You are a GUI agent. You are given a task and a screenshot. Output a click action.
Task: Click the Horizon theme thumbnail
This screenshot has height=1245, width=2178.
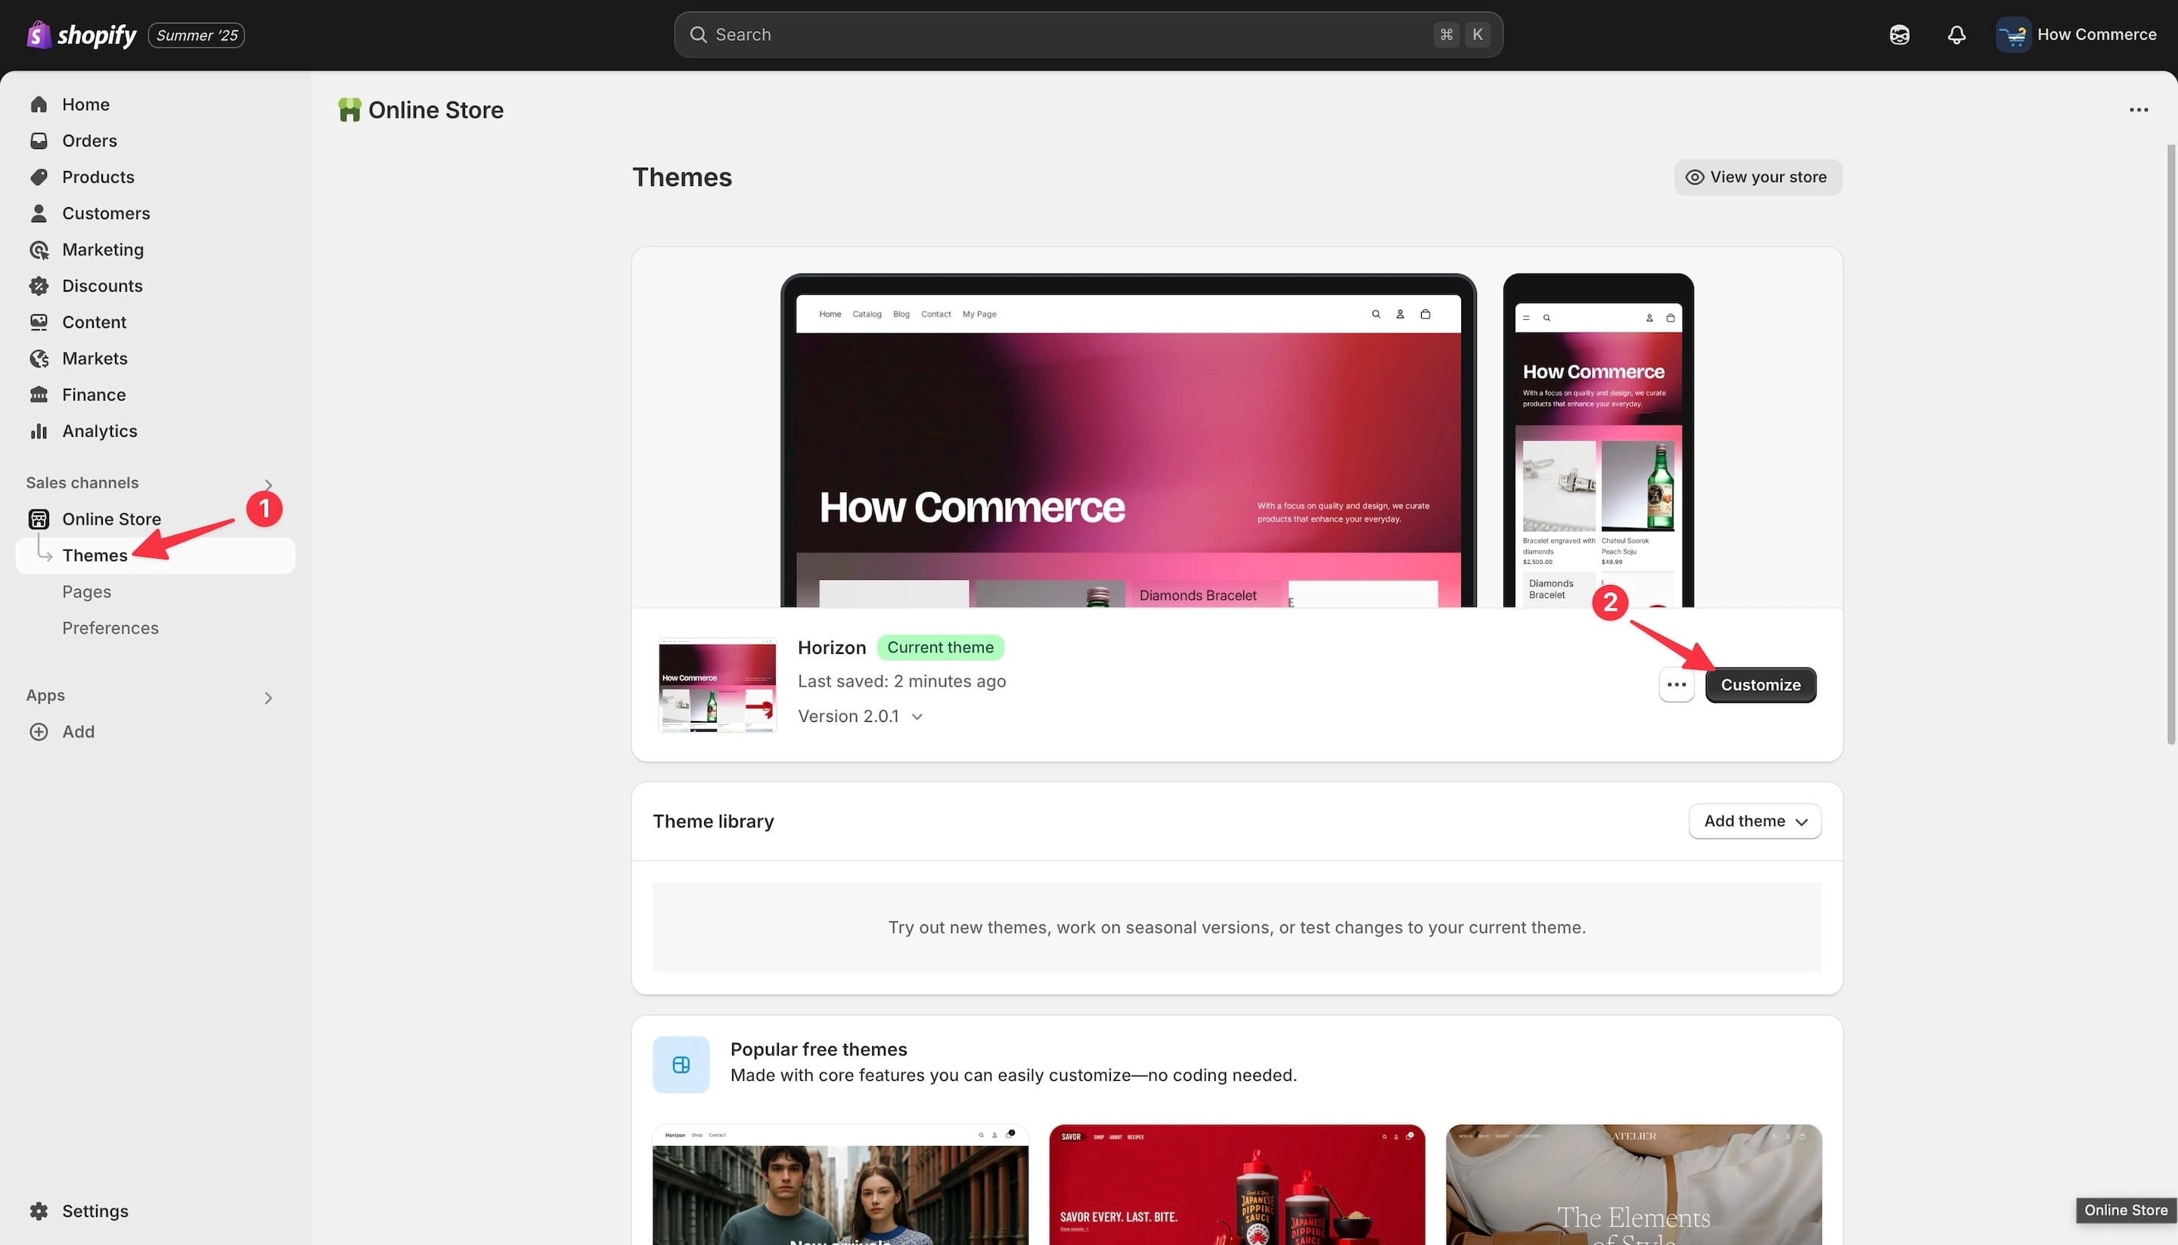click(717, 685)
